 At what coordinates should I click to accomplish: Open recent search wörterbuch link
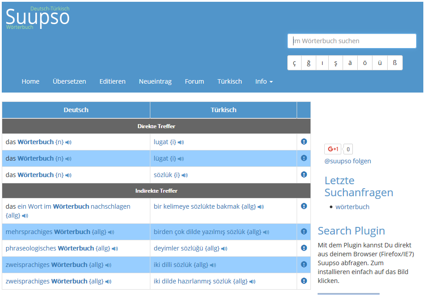pos(352,207)
